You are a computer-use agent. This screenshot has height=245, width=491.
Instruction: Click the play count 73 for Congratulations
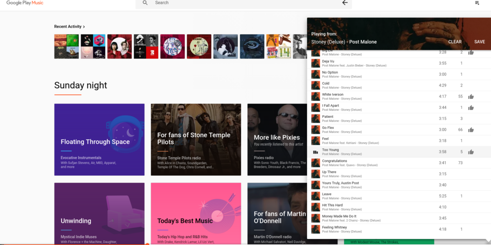tap(460, 163)
